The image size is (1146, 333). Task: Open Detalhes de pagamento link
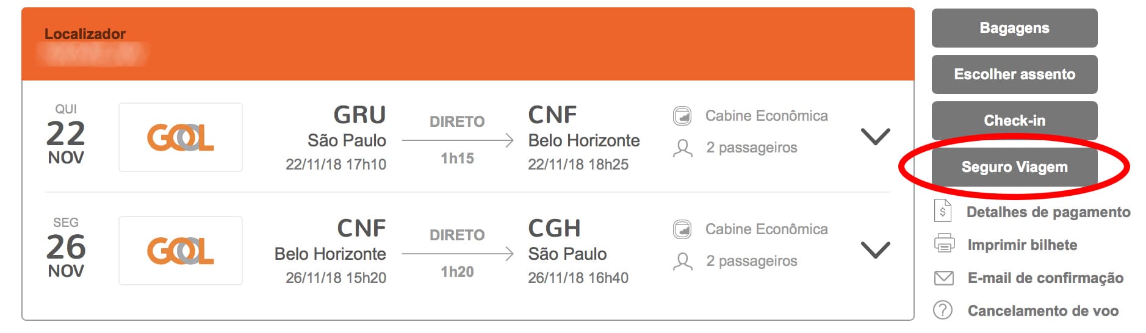(x=1048, y=212)
